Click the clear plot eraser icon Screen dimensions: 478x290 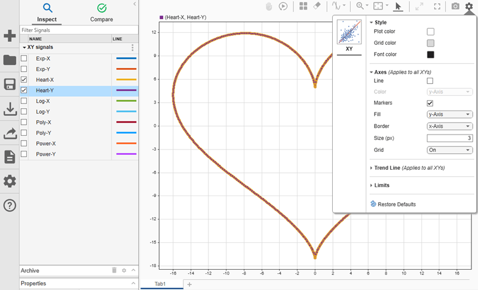pyautogui.click(x=317, y=6)
